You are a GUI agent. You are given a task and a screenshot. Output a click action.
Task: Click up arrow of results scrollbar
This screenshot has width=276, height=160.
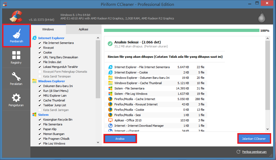click(x=267, y=38)
